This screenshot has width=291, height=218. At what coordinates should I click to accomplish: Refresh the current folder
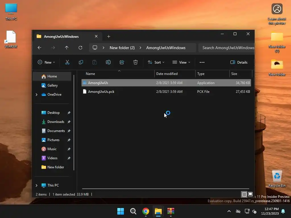80,48
